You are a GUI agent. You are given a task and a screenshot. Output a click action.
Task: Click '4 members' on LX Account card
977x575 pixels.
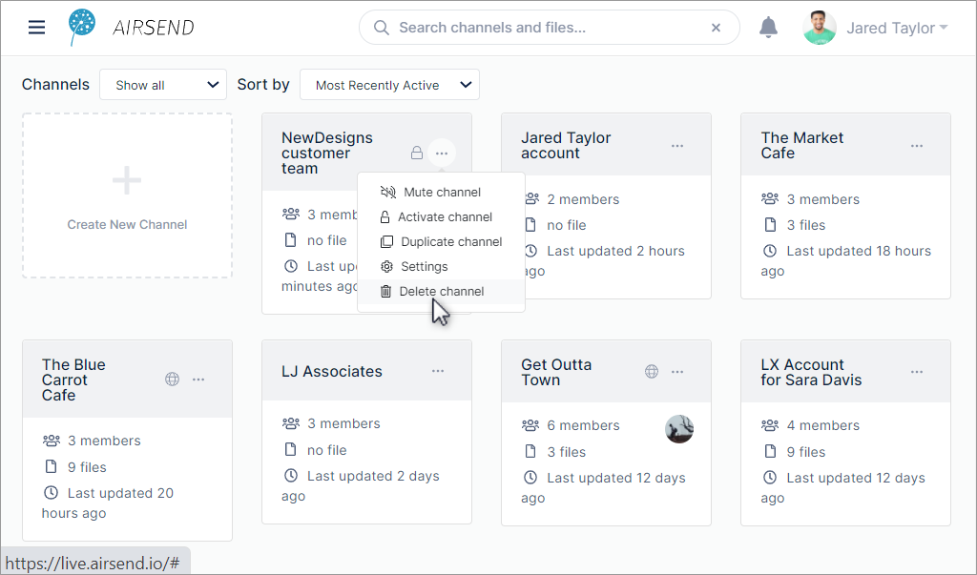click(x=823, y=425)
